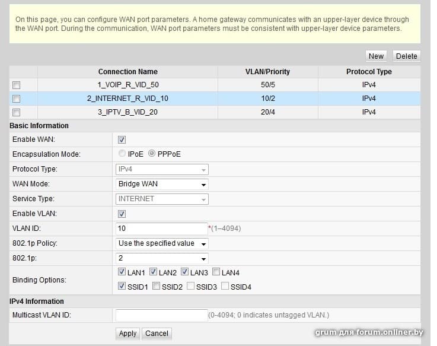This screenshot has width=437, height=346.
Task: Select the PPPoE encapsulation mode
Action: pyautogui.click(x=152, y=154)
